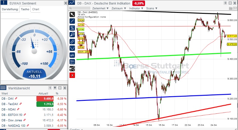Open the folder icon to load config

click(231, 8)
